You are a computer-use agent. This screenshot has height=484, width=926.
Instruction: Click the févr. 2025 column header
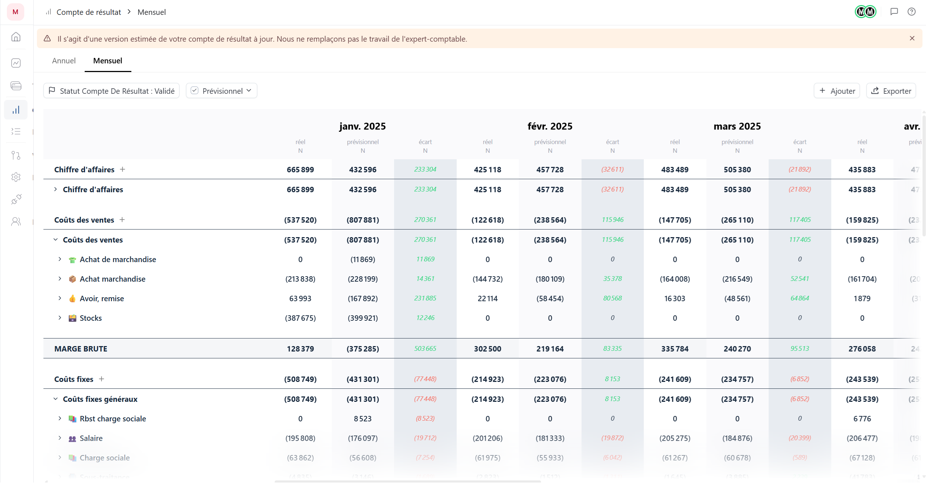[x=550, y=126]
